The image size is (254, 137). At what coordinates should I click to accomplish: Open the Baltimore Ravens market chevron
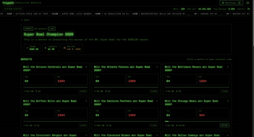click(228, 67)
